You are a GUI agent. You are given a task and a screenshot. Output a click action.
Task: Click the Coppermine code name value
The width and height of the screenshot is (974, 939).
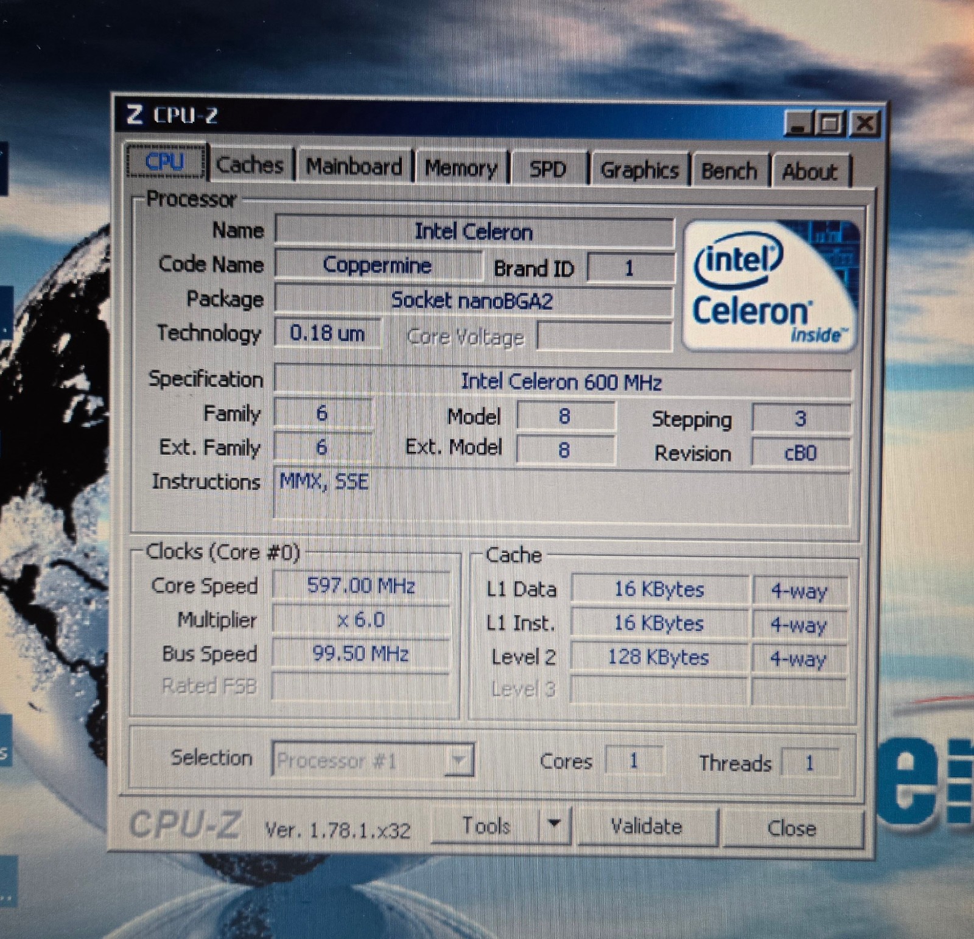point(377,265)
